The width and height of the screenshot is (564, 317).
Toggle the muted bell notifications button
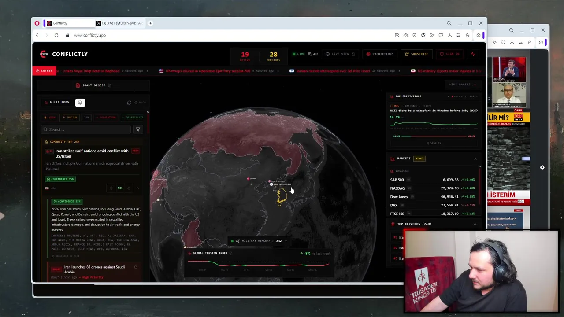pyautogui.click(x=80, y=103)
